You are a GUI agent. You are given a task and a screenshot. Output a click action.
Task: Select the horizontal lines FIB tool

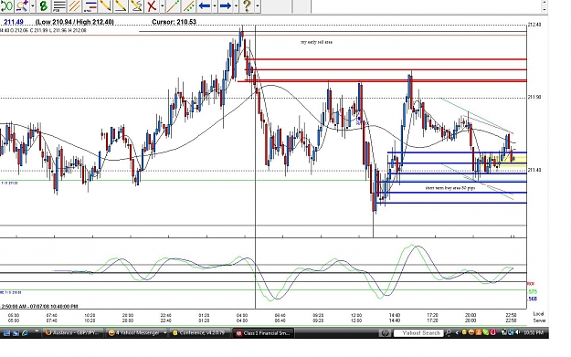59,5
